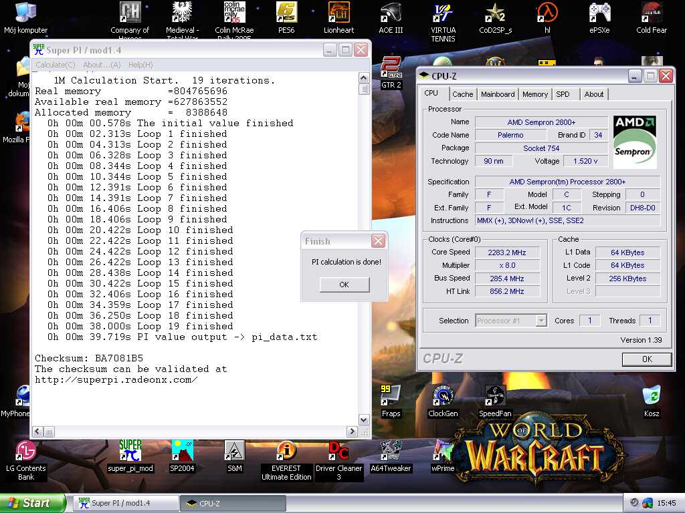This screenshot has height=513, width=685.
Task: Launch wPrime desktop icon
Action: coord(443,456)
